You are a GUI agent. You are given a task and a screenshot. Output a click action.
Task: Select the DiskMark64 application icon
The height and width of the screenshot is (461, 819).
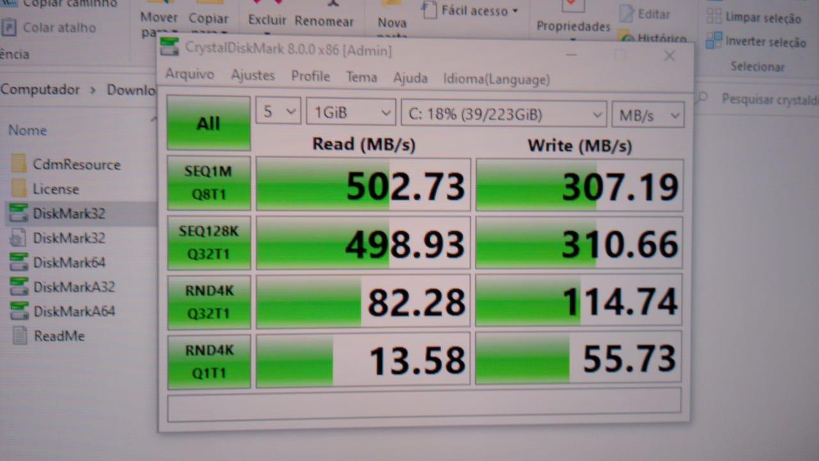[19, 262]
